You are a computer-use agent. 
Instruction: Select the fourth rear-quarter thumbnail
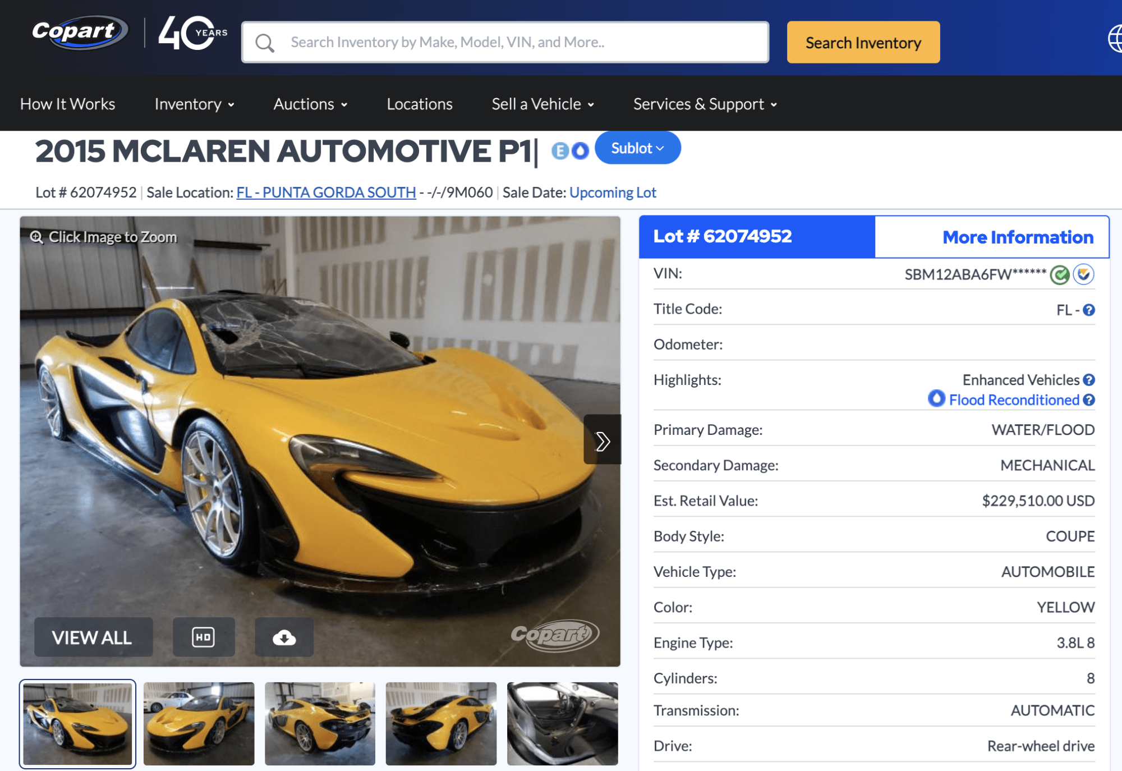pos(441,724)
